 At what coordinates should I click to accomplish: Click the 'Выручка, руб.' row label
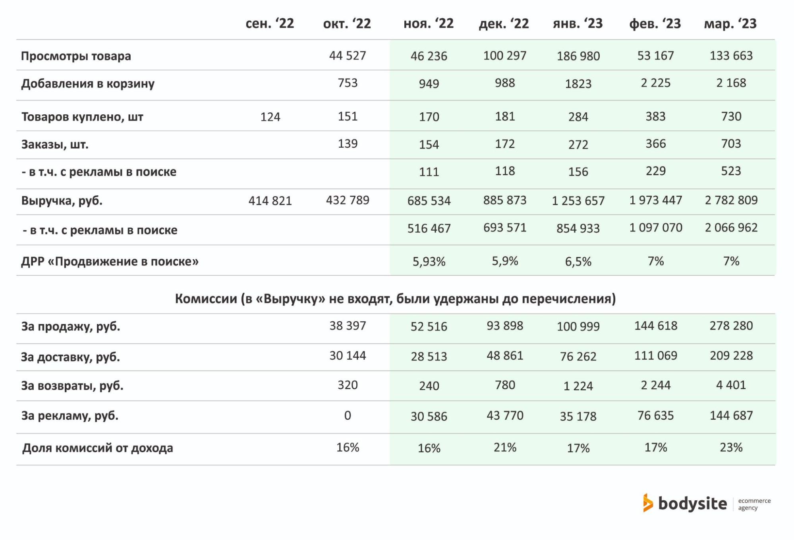[62, 201]
